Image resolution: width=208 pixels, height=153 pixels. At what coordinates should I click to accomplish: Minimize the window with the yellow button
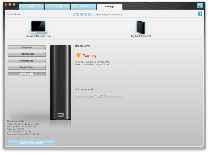point(10,4)
